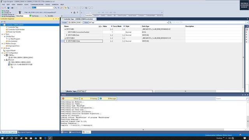Viewport: 249px width, 140px height.
Task: Switch to the Monitor Tags tab
Action: [x=71, y=91]
